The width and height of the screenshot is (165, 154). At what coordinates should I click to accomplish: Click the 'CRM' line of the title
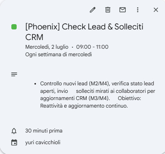(34, 37)
